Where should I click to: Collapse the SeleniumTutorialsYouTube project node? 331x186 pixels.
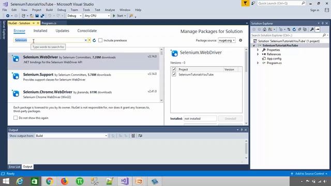point(254,45)
